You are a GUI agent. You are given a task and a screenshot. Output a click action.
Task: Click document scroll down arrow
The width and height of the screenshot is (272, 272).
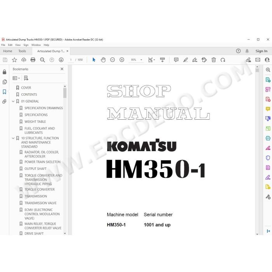[257, 234]
